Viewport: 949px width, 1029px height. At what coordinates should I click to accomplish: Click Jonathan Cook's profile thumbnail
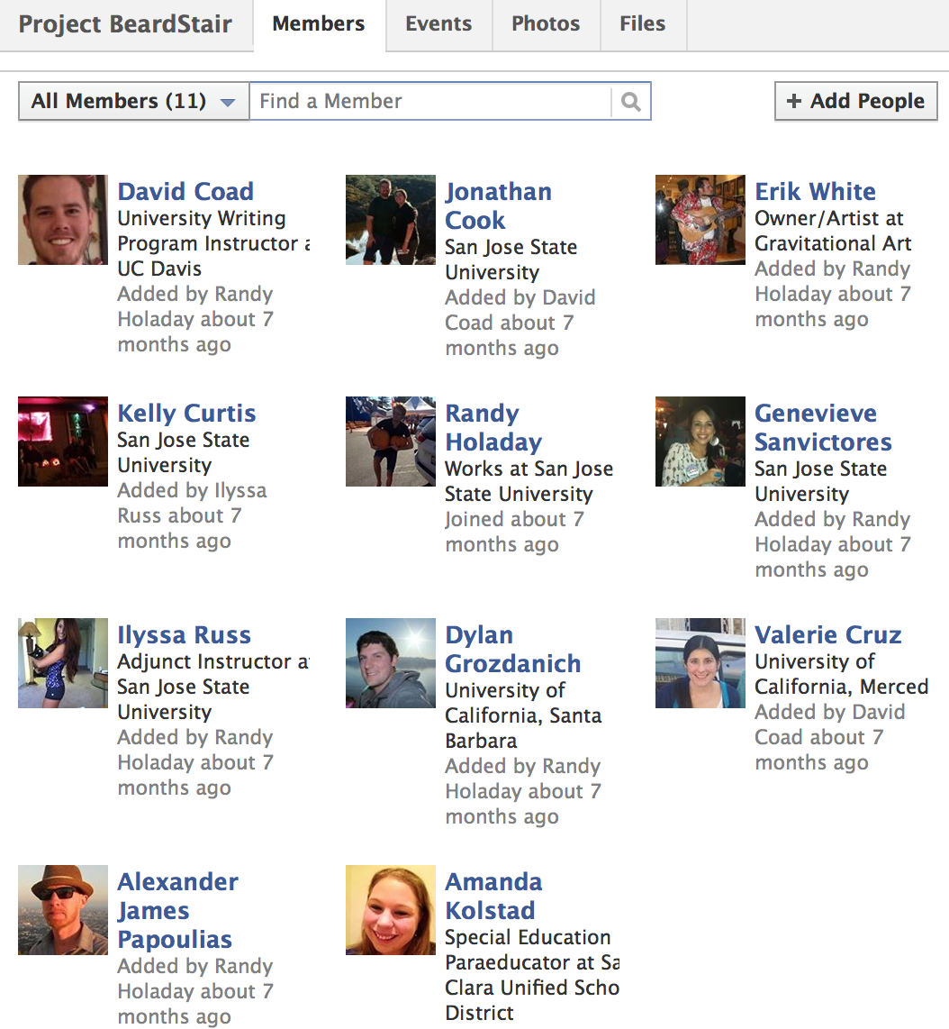(391, 220)
